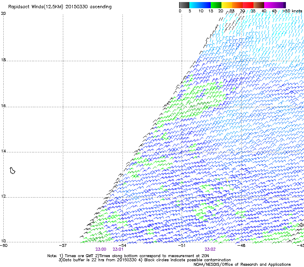Click the top latitude axis label "20"
The width and height of the screenshot is (304, 267).
(3, 14)
